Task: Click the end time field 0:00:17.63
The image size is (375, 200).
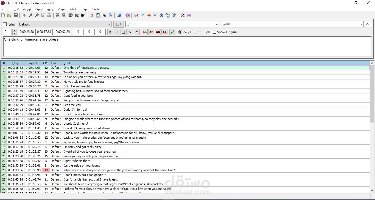Action: point(44,32)
